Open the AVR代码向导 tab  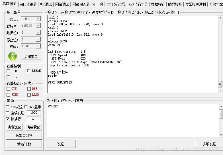click(138, 4)
